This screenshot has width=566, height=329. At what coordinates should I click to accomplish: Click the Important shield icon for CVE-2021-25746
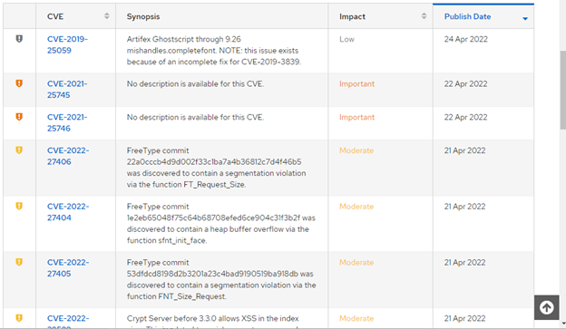coord(19,117)
